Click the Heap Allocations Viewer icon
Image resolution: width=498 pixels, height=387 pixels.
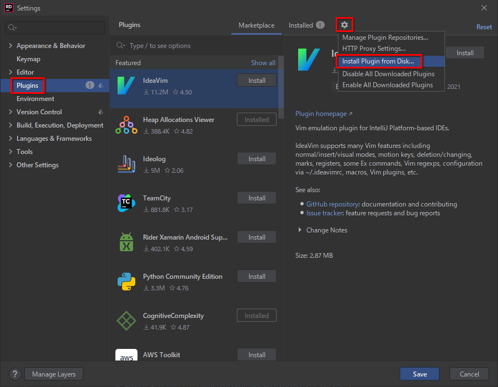click(x=126, y=125)
